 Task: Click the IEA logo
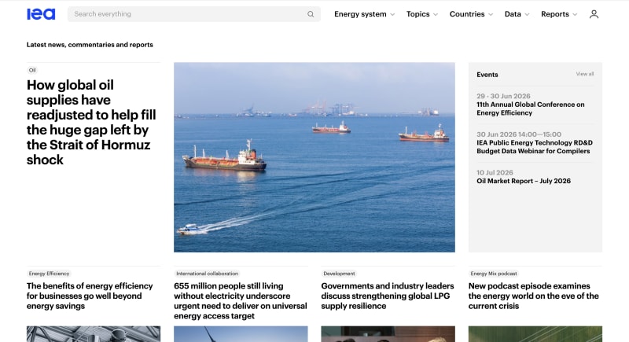click(x=41, y=14)
